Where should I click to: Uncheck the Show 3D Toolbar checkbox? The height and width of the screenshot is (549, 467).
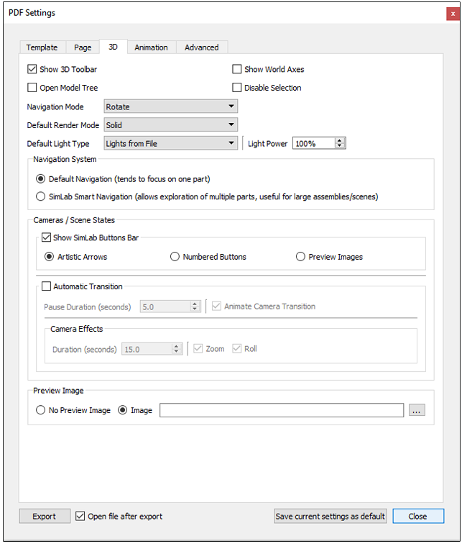pos(32,70)
